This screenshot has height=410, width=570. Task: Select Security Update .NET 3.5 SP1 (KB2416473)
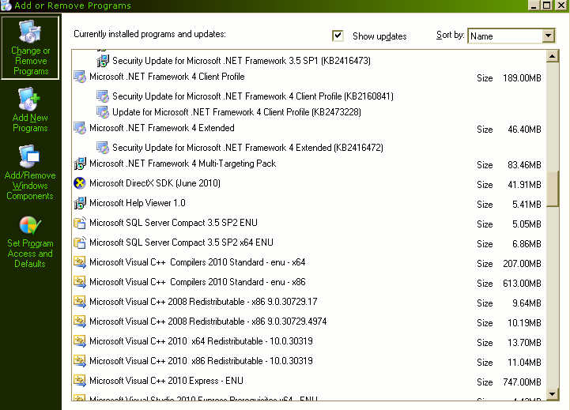[241, 61]
